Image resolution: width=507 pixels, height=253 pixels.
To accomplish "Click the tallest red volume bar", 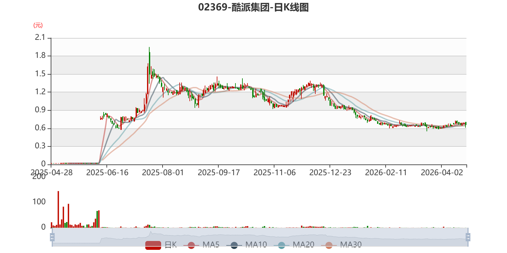I will coord(58,209).
